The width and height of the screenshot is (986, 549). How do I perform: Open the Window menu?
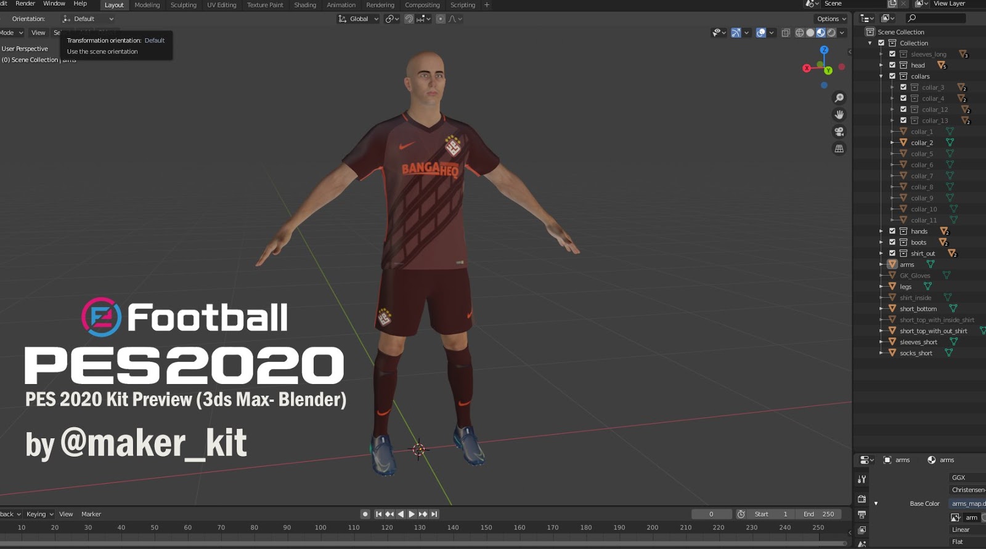click(x=54, y=4)
